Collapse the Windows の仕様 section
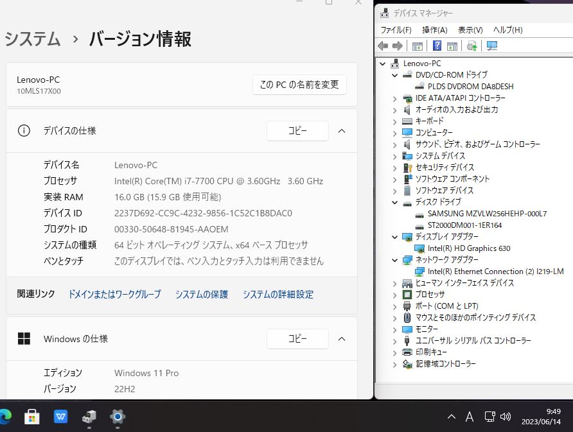The image size is (573, 432). pyautogui.click(x=342, y=338)
